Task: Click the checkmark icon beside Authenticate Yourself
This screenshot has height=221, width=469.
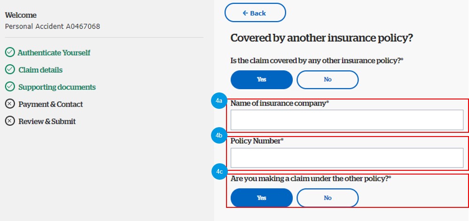Action: coord(9,53)
